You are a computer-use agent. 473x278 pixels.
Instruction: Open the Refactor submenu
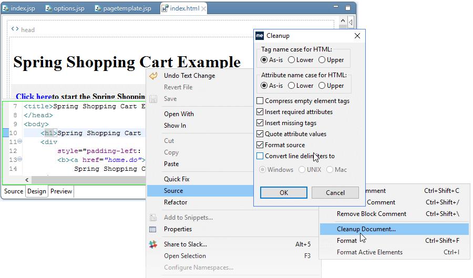(176, 202)
